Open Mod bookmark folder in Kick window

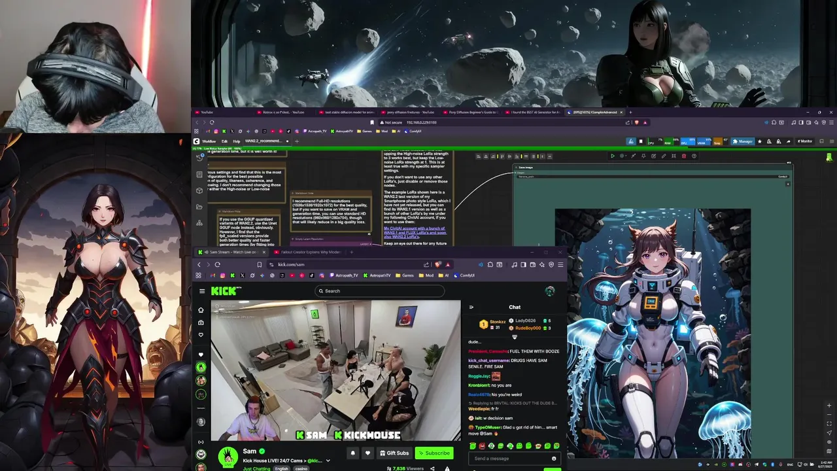click(426, 275)
